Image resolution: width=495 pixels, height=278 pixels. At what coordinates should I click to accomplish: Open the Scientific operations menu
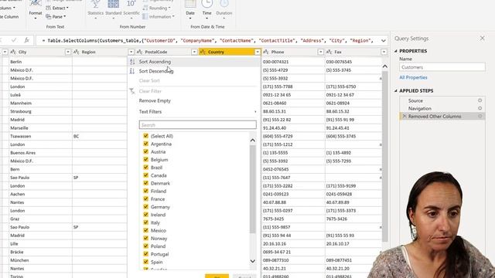131,9
